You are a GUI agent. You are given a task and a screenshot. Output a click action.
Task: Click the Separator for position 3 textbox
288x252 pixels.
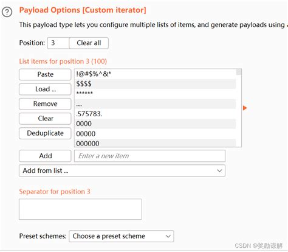80,209
